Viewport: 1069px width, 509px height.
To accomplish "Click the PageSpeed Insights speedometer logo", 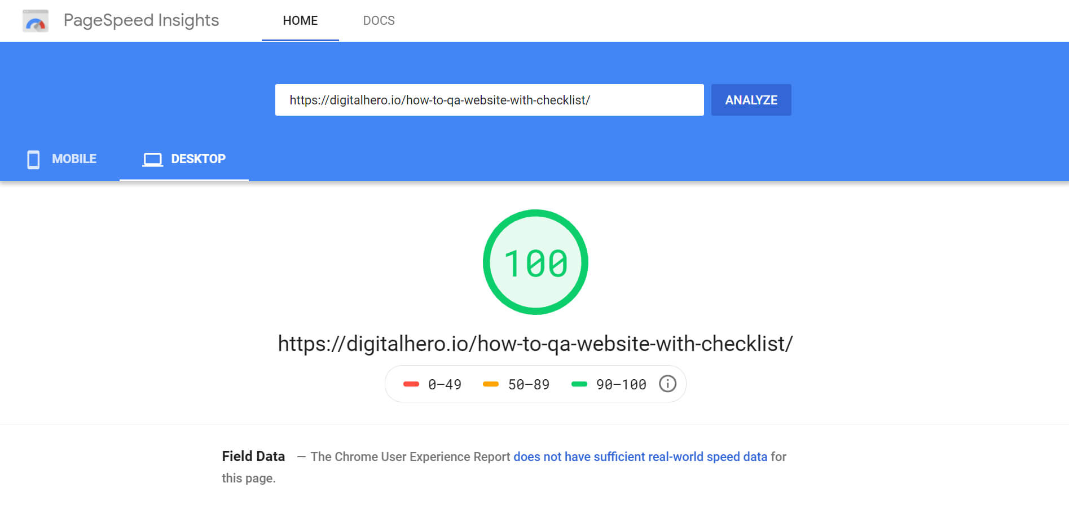I will (35, 21).
